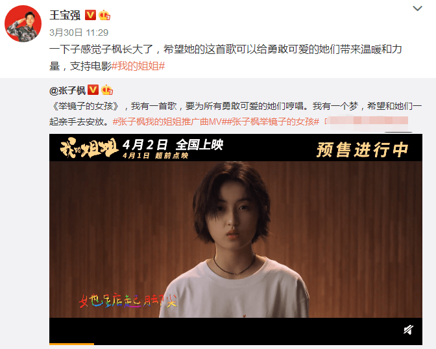This screenshot has height=349, width=436.
Task: Click the blurred link after the hashtags
Action: coord(367,122)
